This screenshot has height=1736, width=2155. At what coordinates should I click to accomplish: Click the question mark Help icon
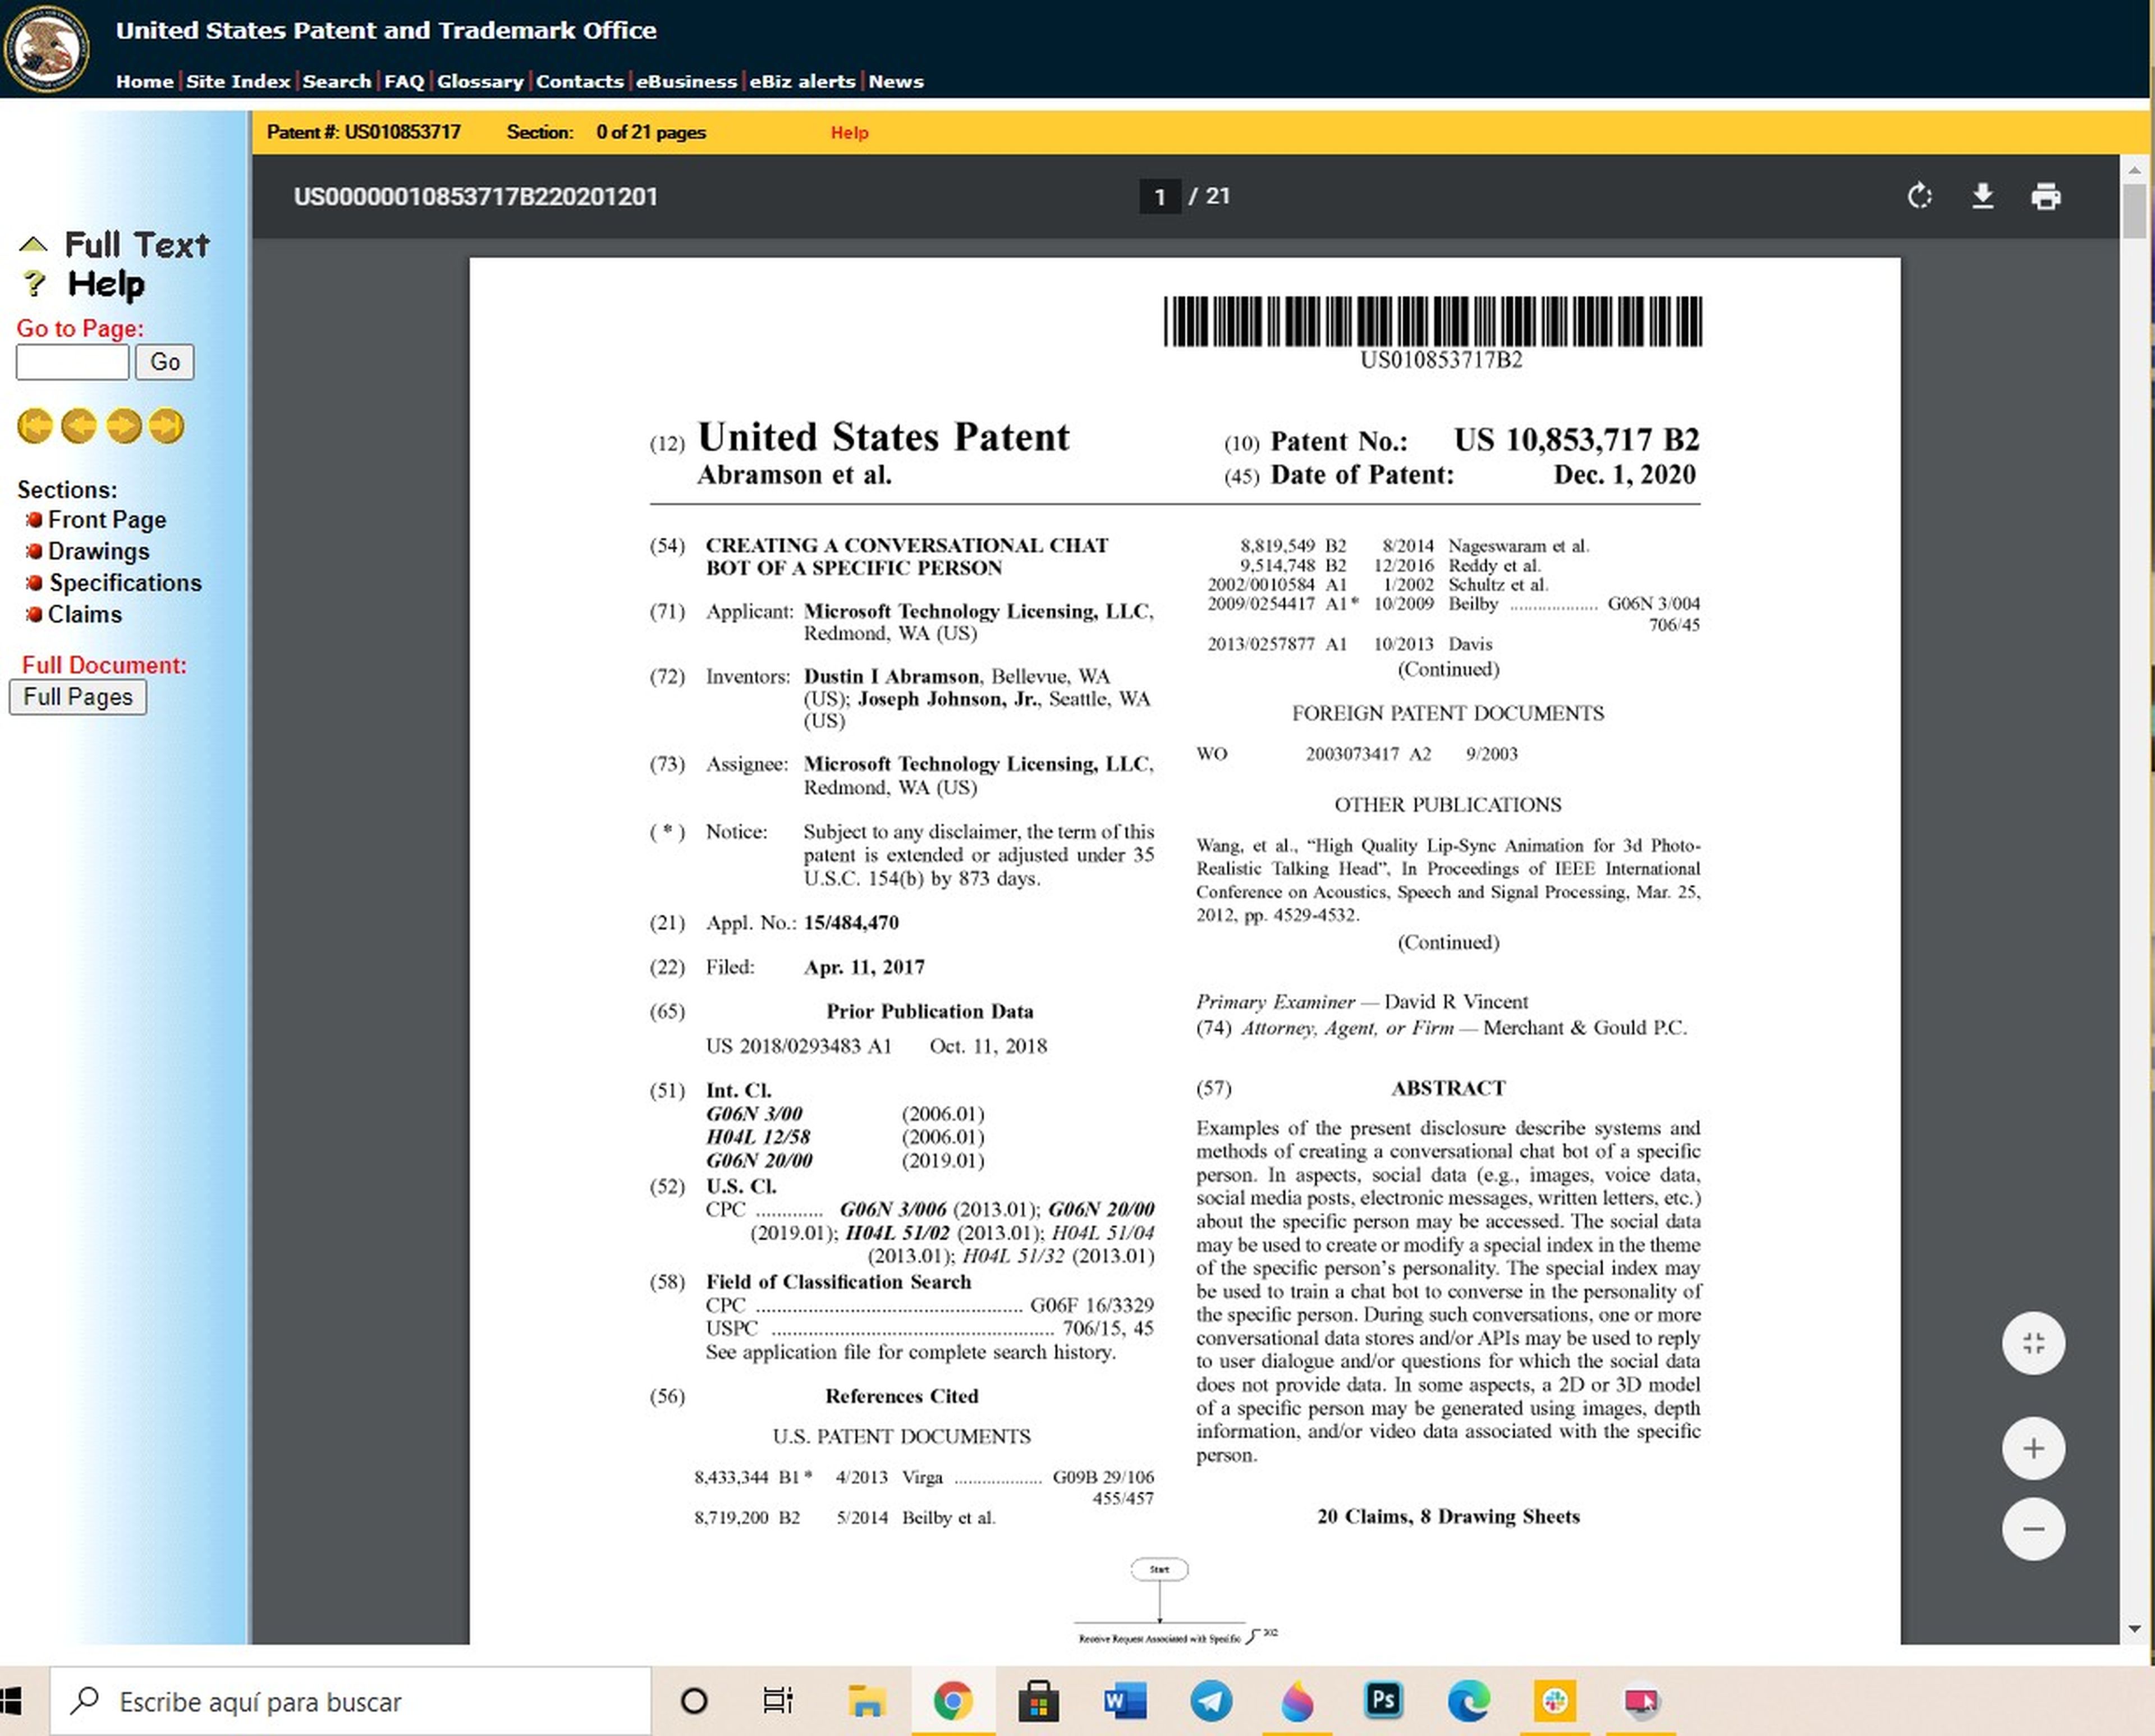coord(34,284)
